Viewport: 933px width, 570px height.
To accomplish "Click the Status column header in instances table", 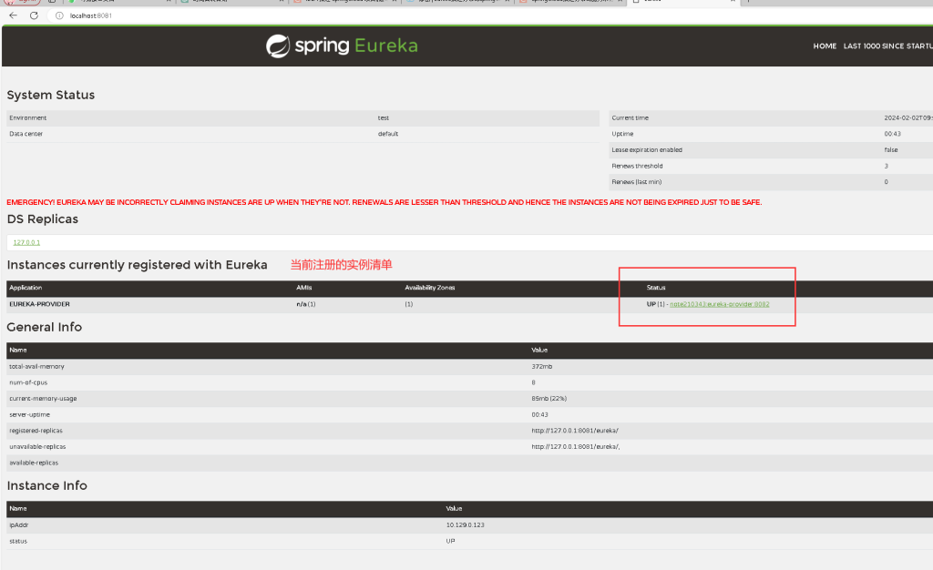I will click(656, 288).
